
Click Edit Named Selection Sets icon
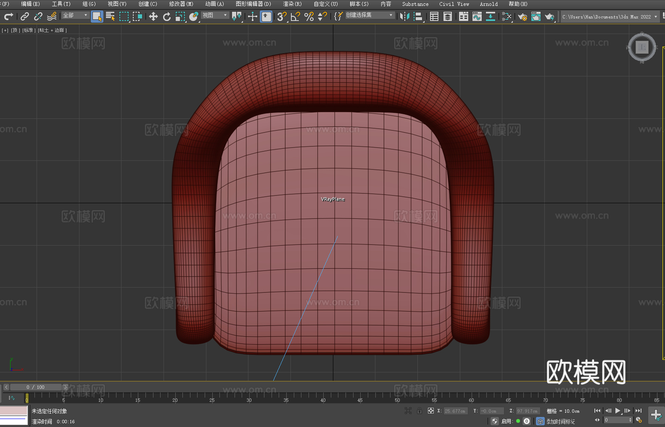tap(338, 16)
